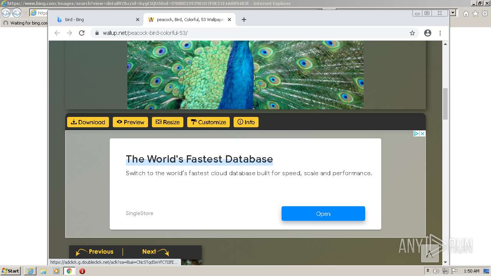491x276 pixels.
Task: Click the Chrome page vertical scrollbar thumb
Action: (x=445, y=104)
